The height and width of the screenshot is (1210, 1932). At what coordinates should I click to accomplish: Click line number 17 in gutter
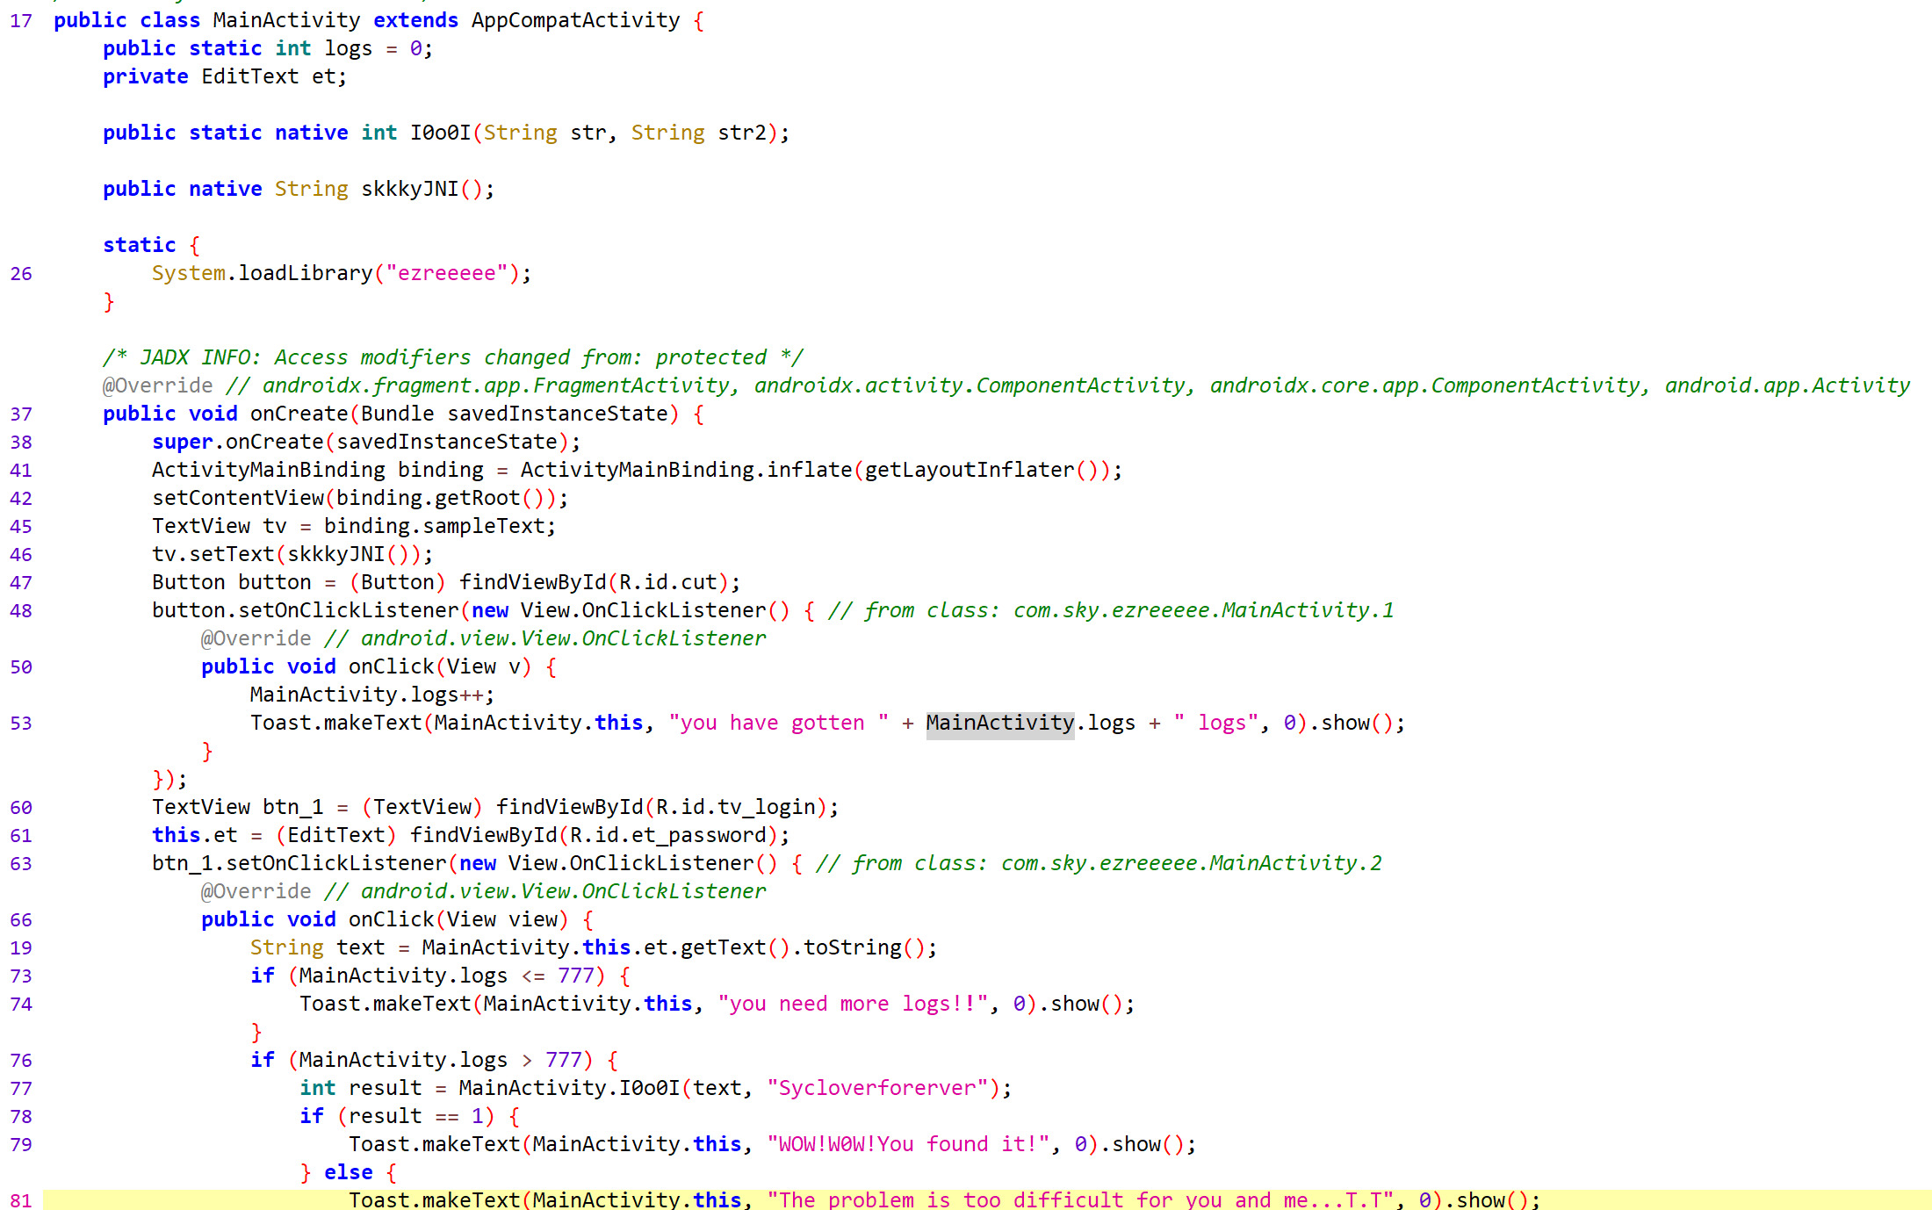[x=21, y=20]
